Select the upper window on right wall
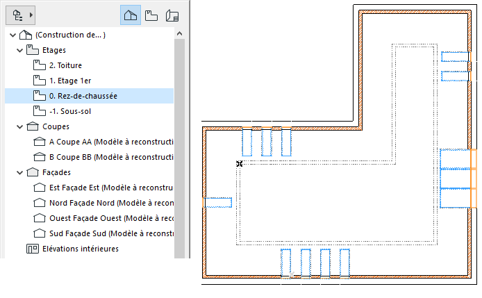 point(456,57)
